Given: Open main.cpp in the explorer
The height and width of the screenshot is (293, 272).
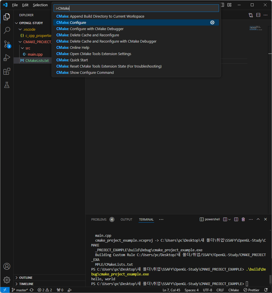Looking at the screenshot, I should click(x=35, y=55).
